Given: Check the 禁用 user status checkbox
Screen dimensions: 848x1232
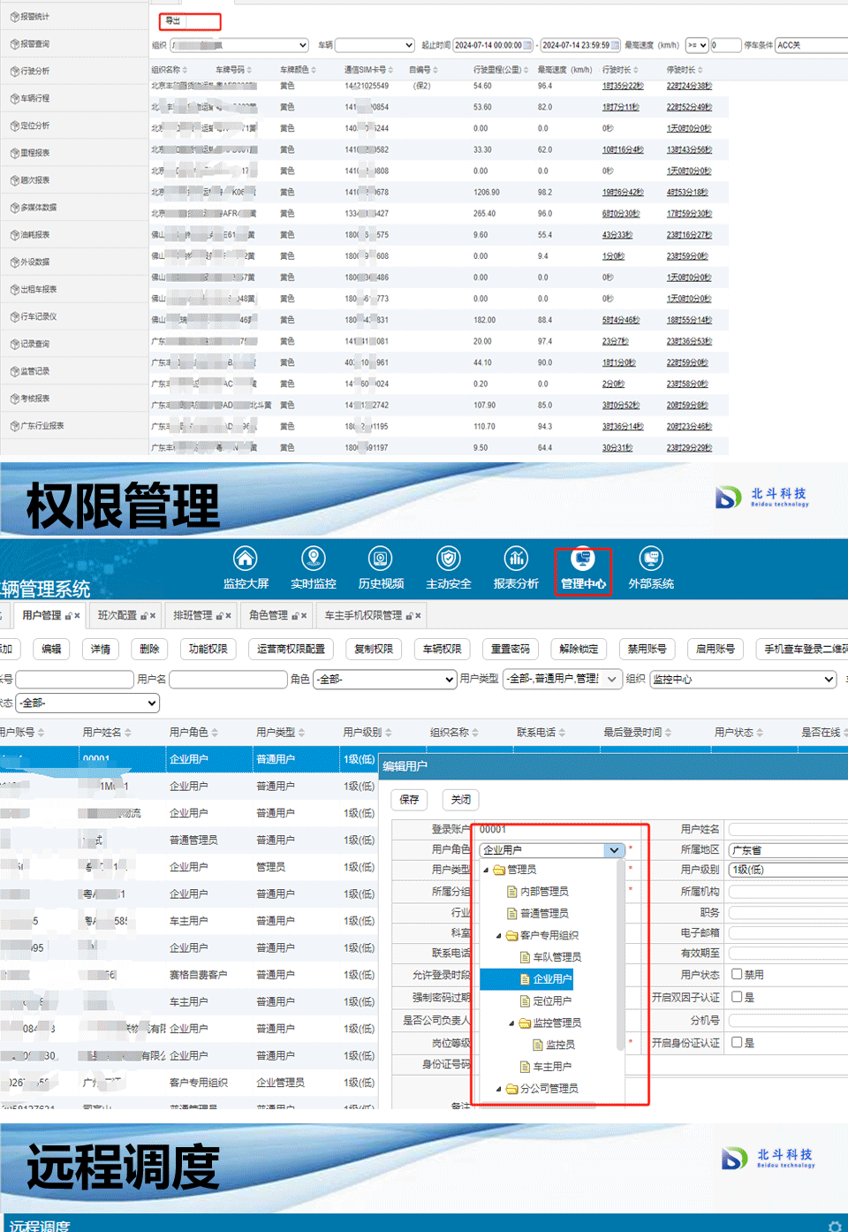Looking at the screenshot, I should [x=737, y=974].
